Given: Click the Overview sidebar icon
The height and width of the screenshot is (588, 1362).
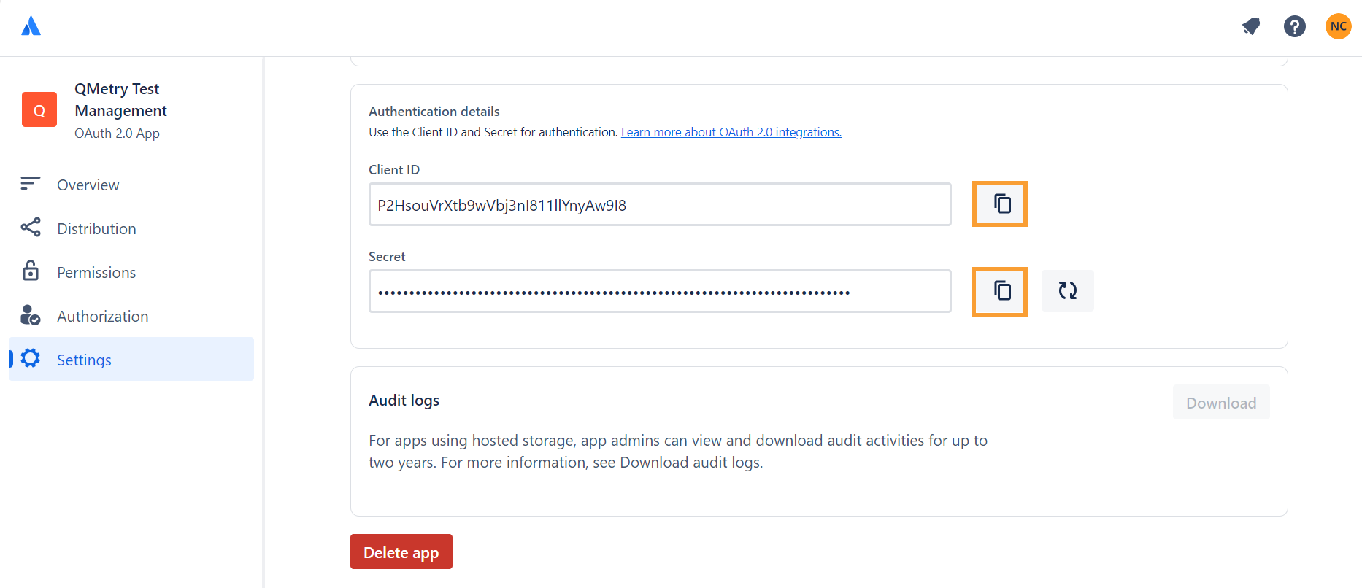Looking at the screenshot, I should tap(30, 184).
